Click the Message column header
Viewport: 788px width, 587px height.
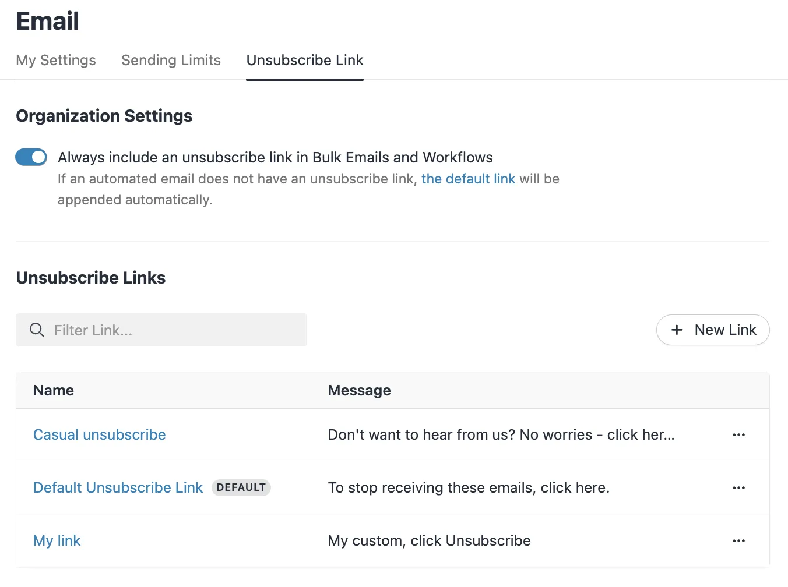(x=360, y=390)
